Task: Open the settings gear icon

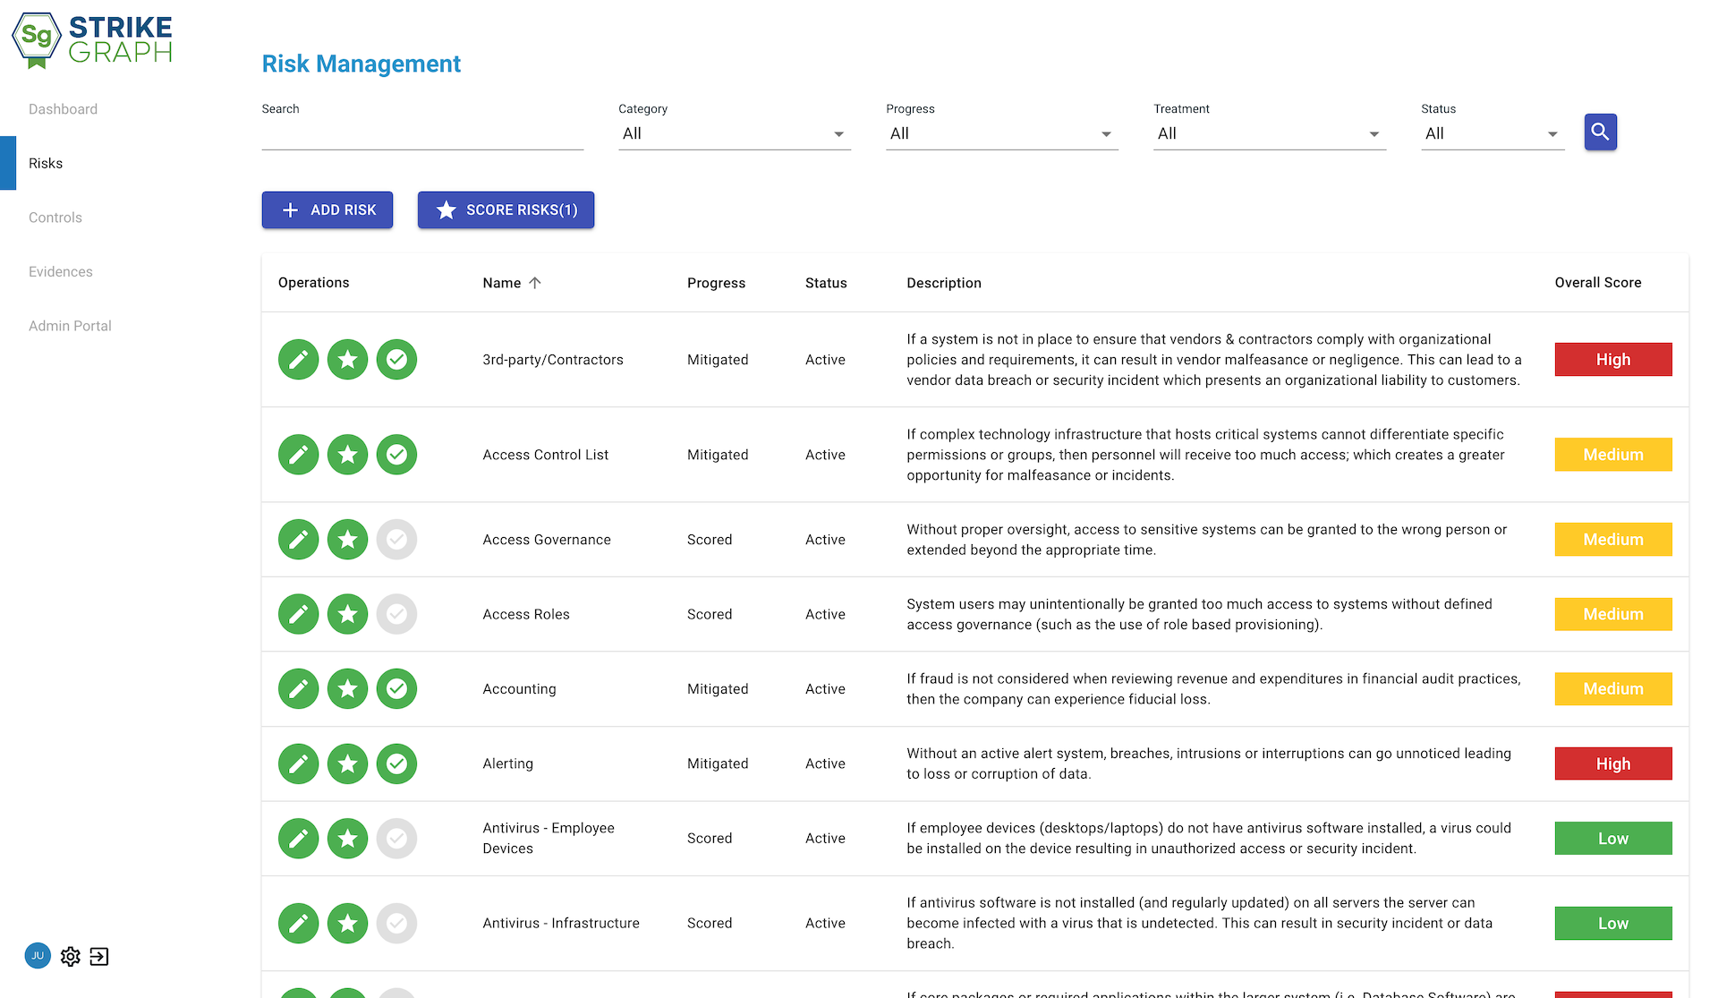Action: (x=71, y=956)
